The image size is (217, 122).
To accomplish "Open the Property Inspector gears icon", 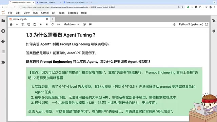I will [x=214, y=21].
